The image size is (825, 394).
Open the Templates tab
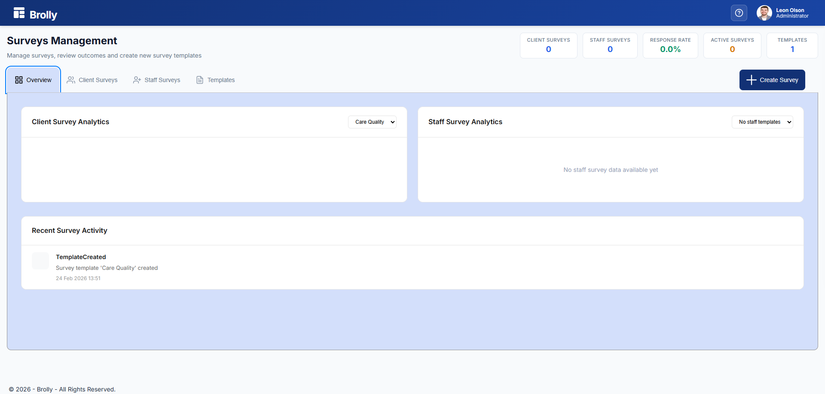221,80
